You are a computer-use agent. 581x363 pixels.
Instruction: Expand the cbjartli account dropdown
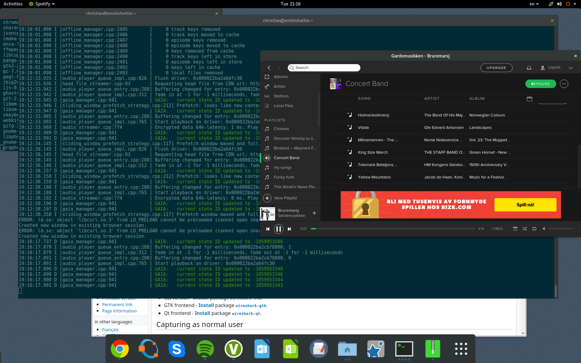(571, 68)
